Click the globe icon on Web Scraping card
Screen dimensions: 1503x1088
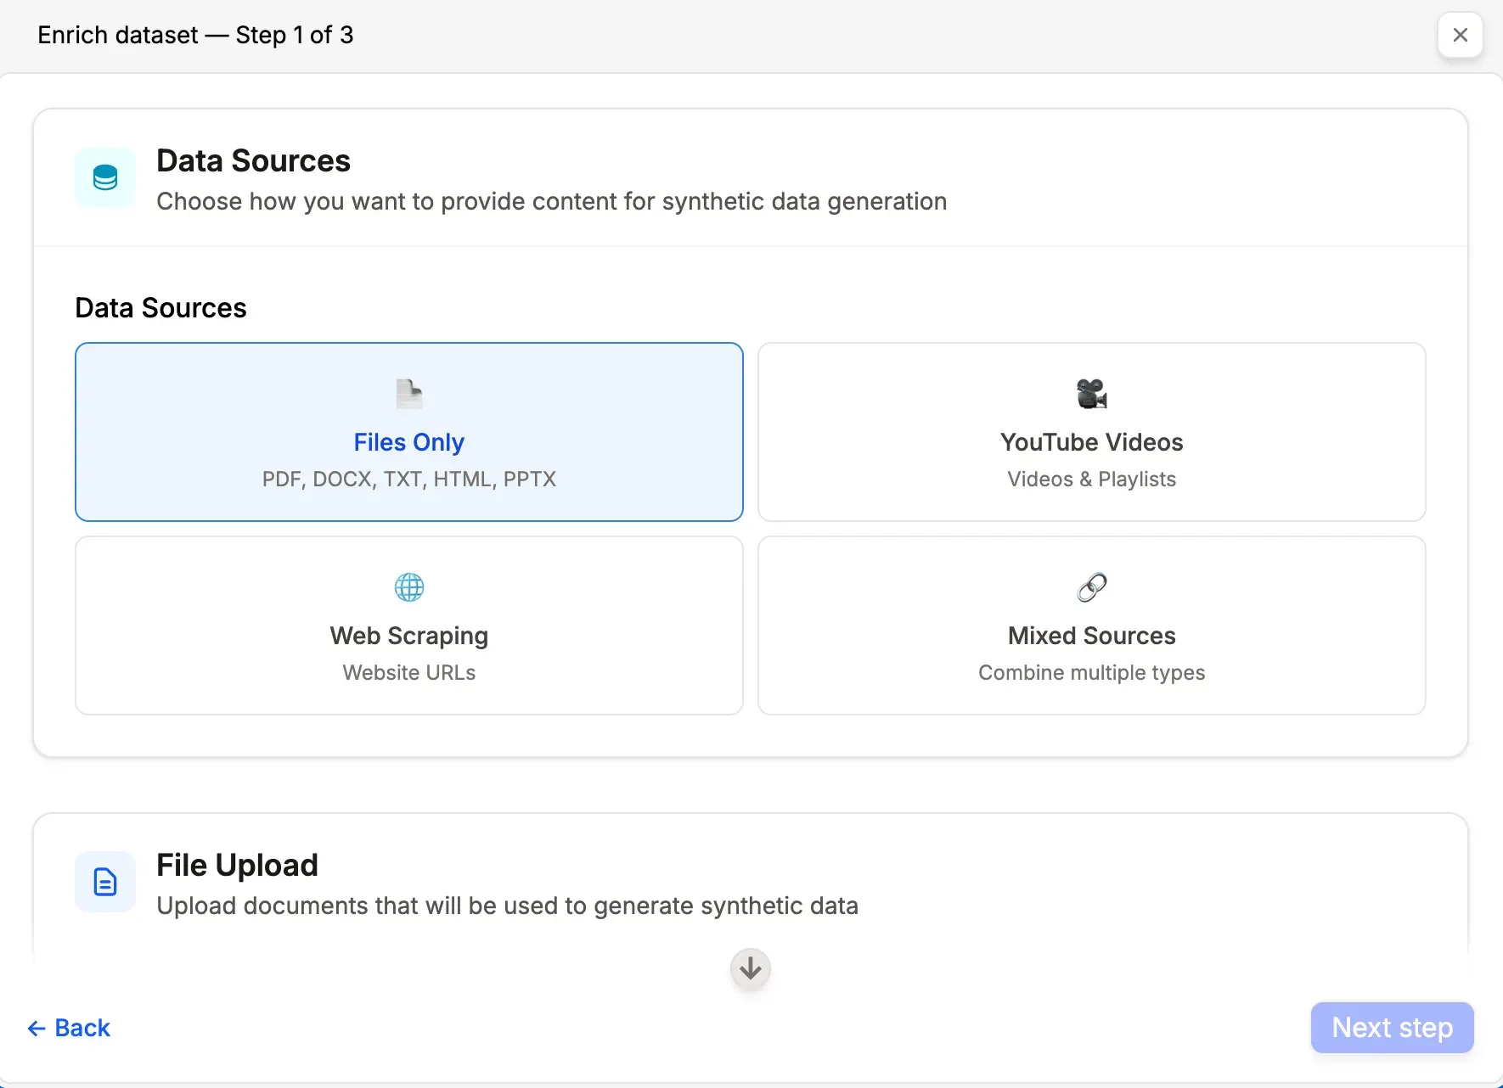[x=408, y=586]
